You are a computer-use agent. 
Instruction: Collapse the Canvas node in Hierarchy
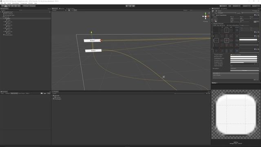pyautogui.click(x=2, y=17)
